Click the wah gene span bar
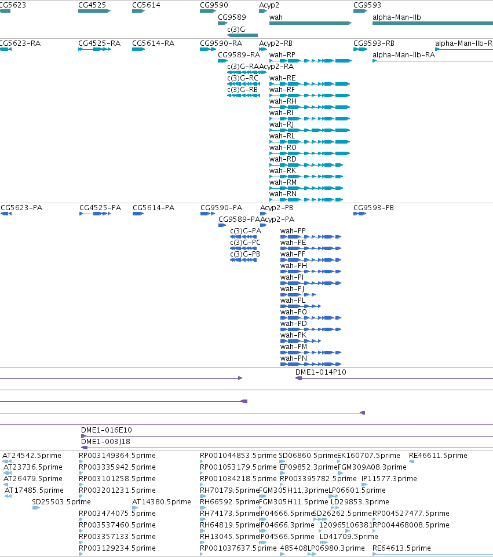Viewport: 493px width, 557px height. [x=311, y=23]
